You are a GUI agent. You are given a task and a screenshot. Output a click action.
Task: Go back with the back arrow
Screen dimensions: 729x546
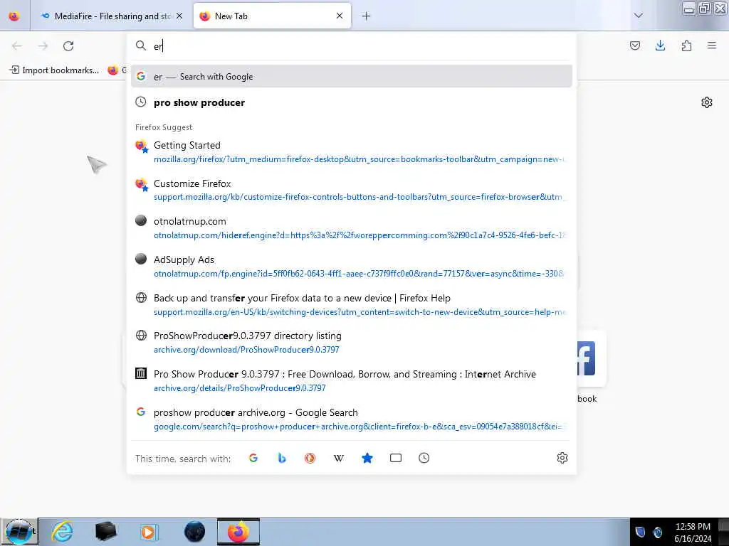[x=17, y=46]
